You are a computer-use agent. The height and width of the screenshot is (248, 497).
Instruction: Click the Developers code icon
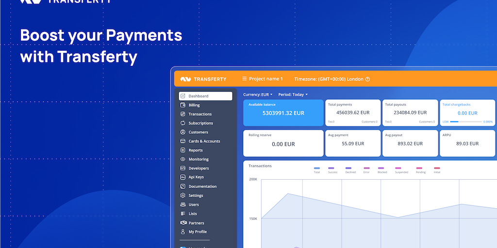182,168
